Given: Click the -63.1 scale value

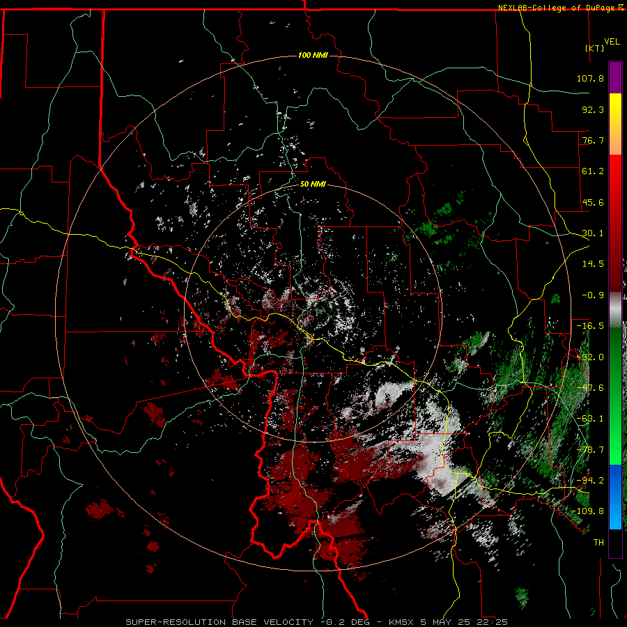Looking at the screenshot, I should (590, 419).
